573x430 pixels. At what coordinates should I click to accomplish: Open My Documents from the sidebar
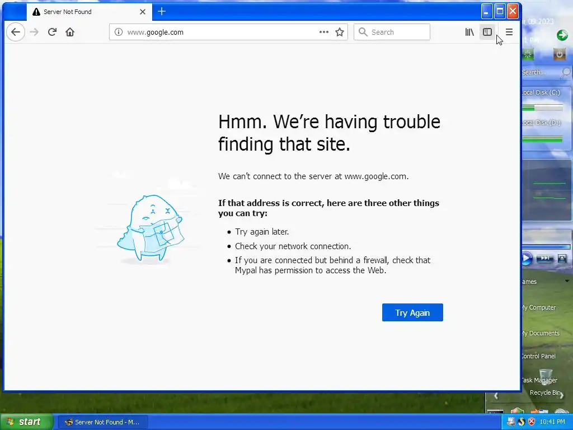(x=541, y=333)
